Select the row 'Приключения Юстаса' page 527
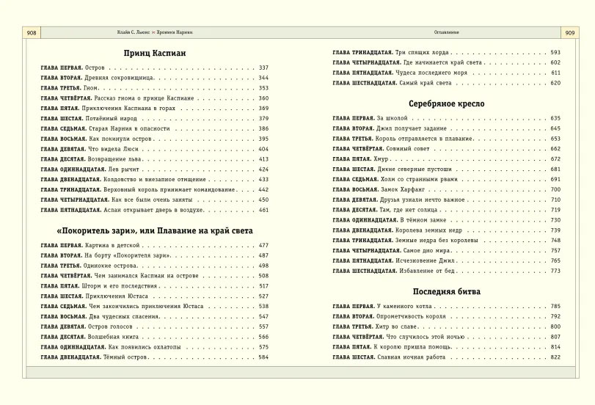The image size is (595, 405). click(x=155, y=296)
